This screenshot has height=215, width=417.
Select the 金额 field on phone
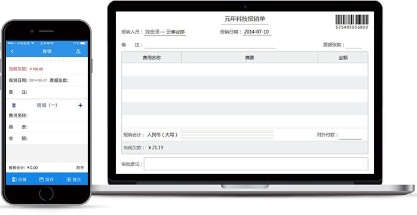(x=47, y=139)
